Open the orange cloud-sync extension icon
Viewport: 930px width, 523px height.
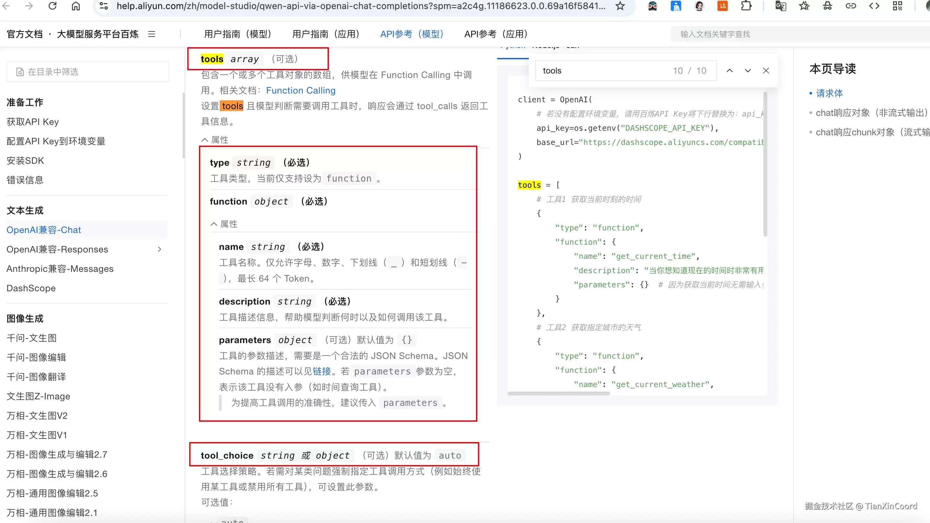point(722,6)
